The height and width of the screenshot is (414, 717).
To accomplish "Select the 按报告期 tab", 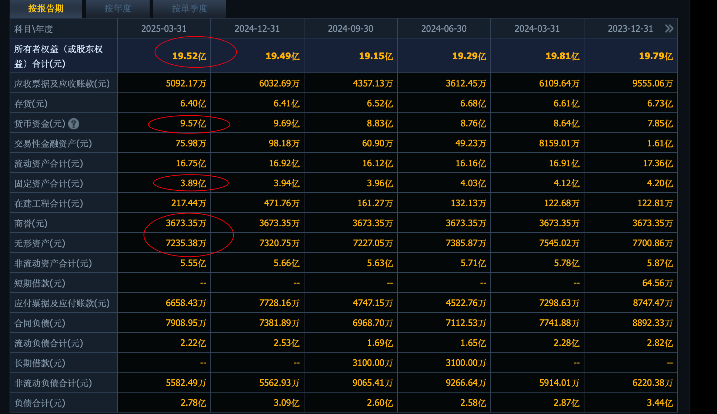I will 46,9.
